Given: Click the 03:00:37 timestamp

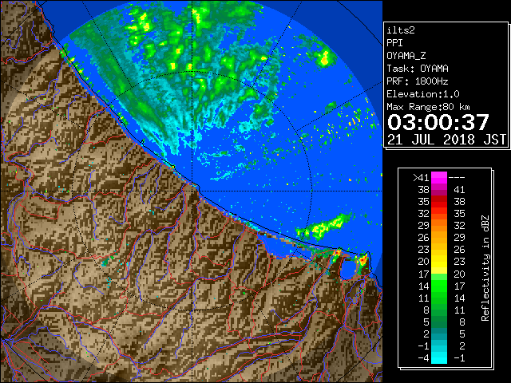Looking at the screenshot, I should (x=438, y=122).
